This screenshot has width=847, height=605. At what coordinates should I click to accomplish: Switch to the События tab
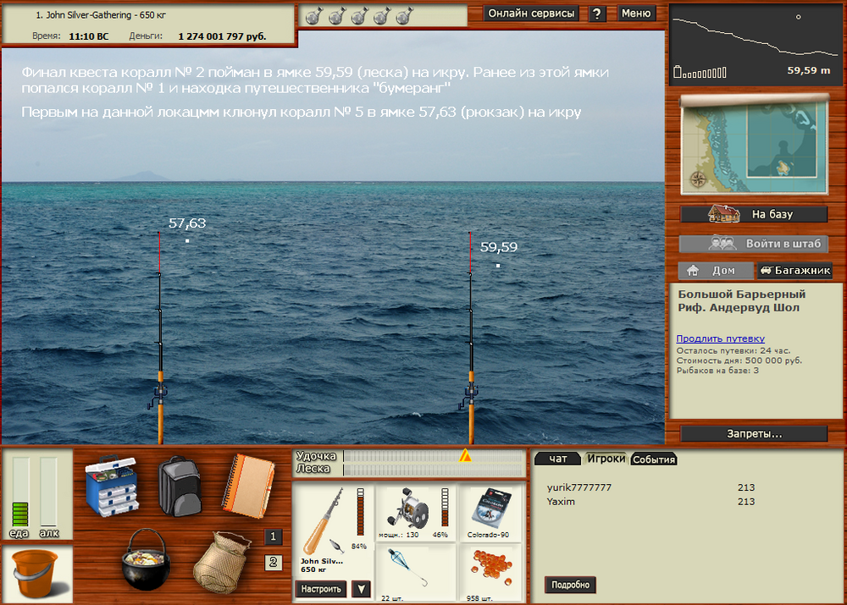[654, 459]
